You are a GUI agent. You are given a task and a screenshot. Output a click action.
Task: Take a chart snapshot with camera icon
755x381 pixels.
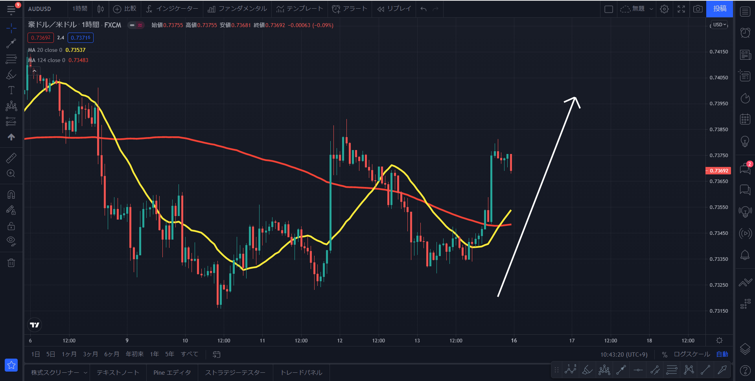click(x=698, y=9)
